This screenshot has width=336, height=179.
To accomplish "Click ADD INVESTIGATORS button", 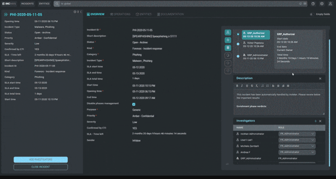I will tap(41, 160).
